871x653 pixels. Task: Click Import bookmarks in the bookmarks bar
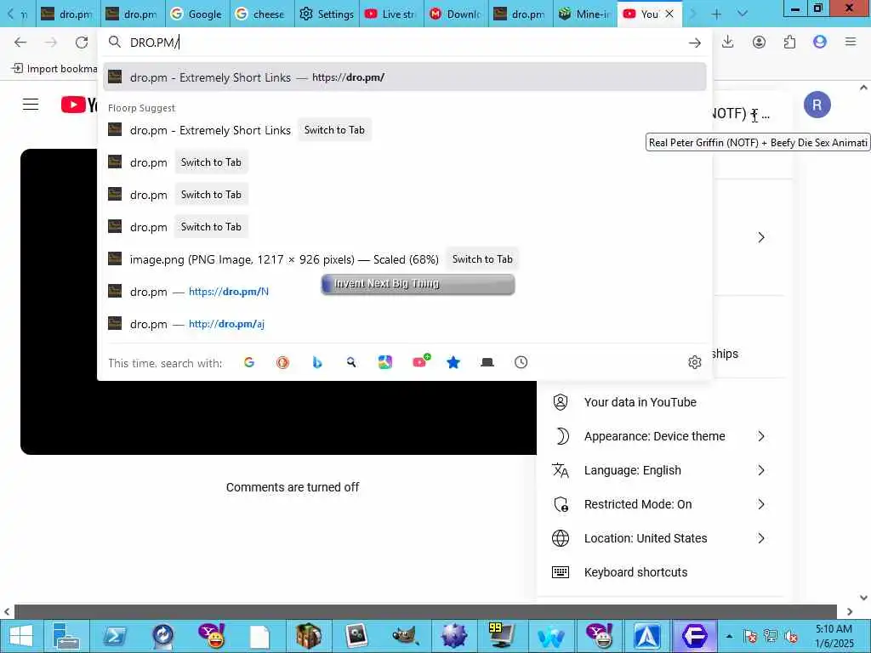(54, 68)
